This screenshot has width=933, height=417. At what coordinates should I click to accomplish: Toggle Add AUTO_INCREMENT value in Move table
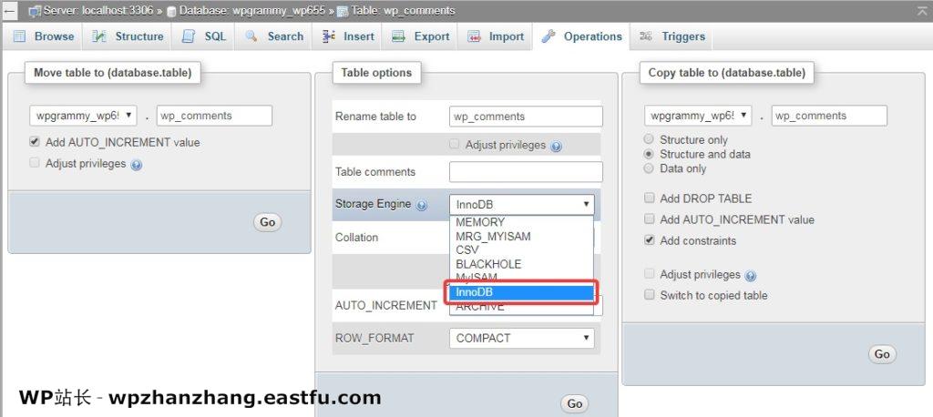tap(35, 143)
